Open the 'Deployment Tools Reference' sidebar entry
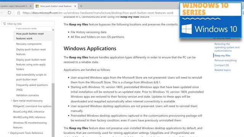Image resolution: width=244 pixels, height=137 pixels. tap(27, 133)
